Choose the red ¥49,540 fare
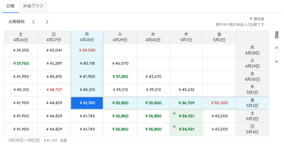Viewport: 284px width, 145px height. (87, 50)
